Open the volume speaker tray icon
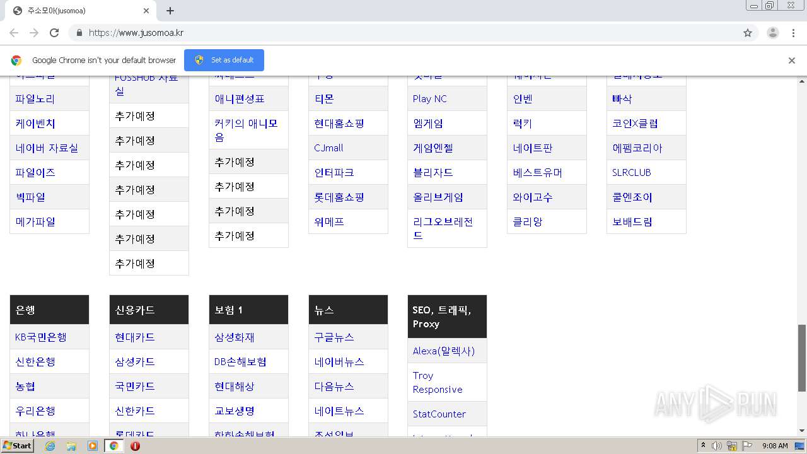Viewport: 807px width, 454px height. (716, 446)
